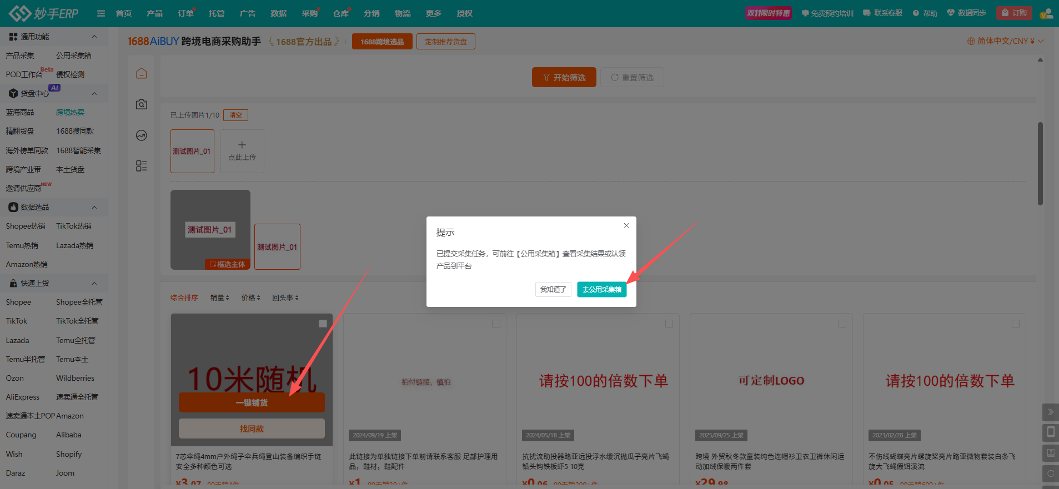
Task: Select uploaded thumbnail 测试图片_01 in upload row
Action: [x=192, y=151]
